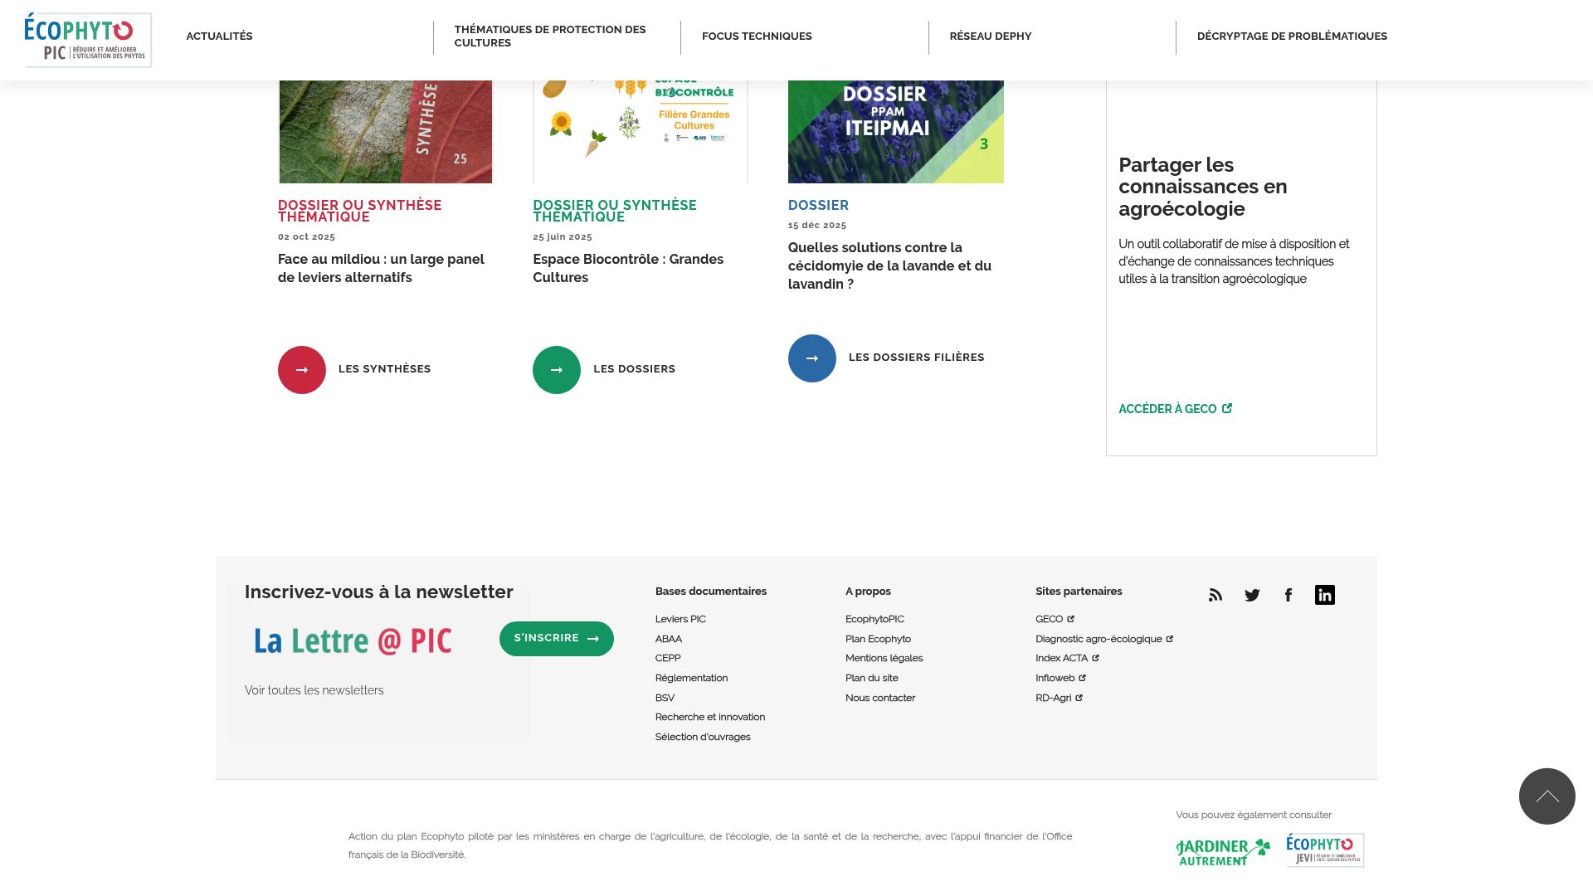The image size is (1593, 896).
Task: Click the blue arrow for Les Dossiers Filières
Action: (811, 358)
